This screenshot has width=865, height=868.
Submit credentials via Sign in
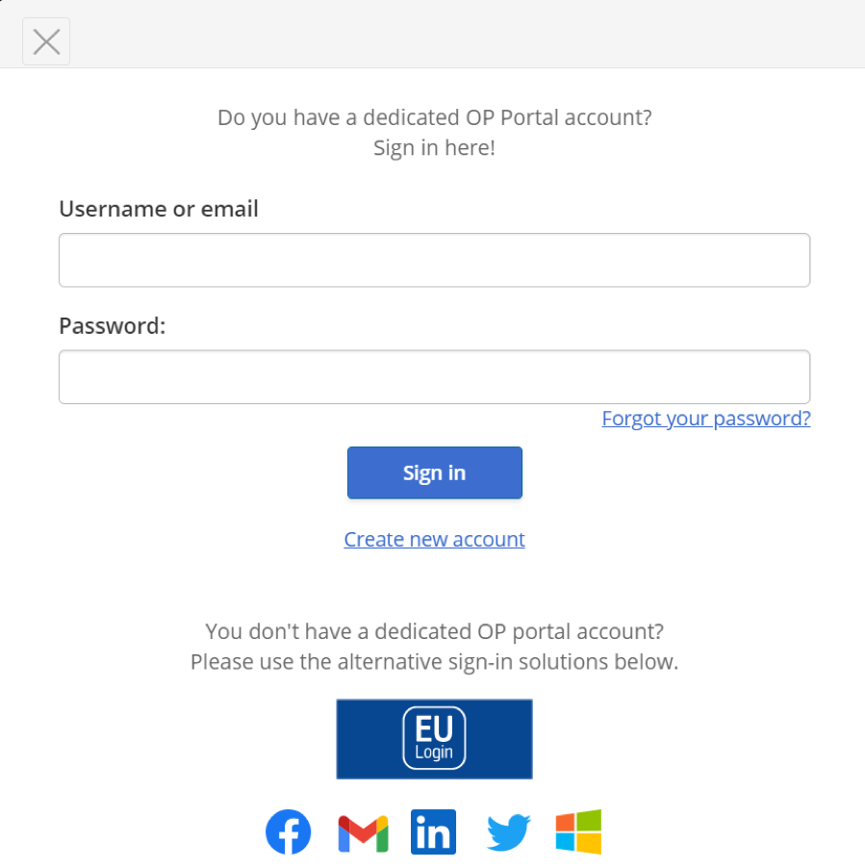pyautogui.click(x=434, y=472)
